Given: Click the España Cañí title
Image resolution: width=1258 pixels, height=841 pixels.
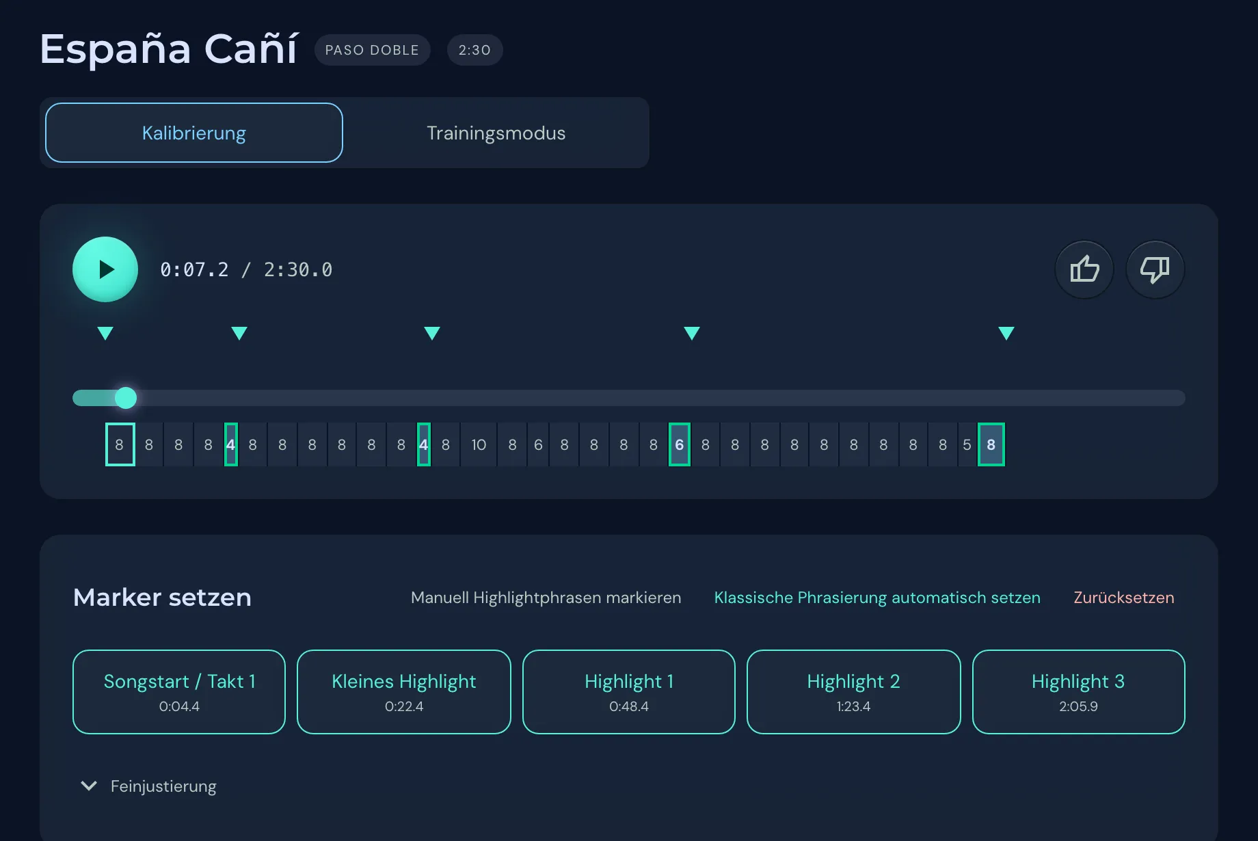Looking at the screenshot, I should pyautogui.click(x=168, y=49).
